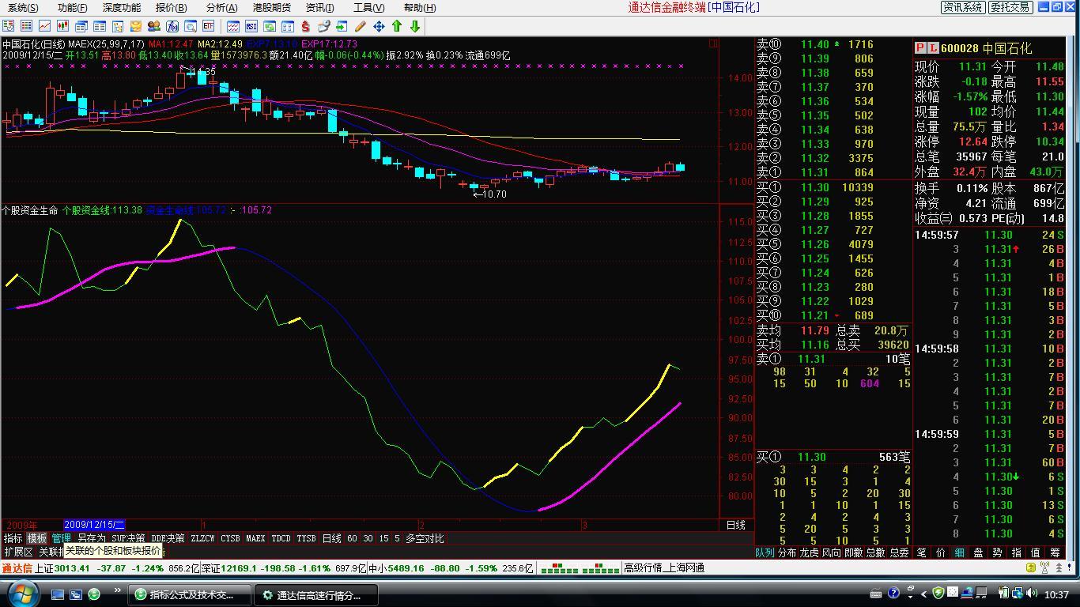Viewport: 1080px width, 607px height.
Task: Click the 扩展区 button
Action: point(18,552)
